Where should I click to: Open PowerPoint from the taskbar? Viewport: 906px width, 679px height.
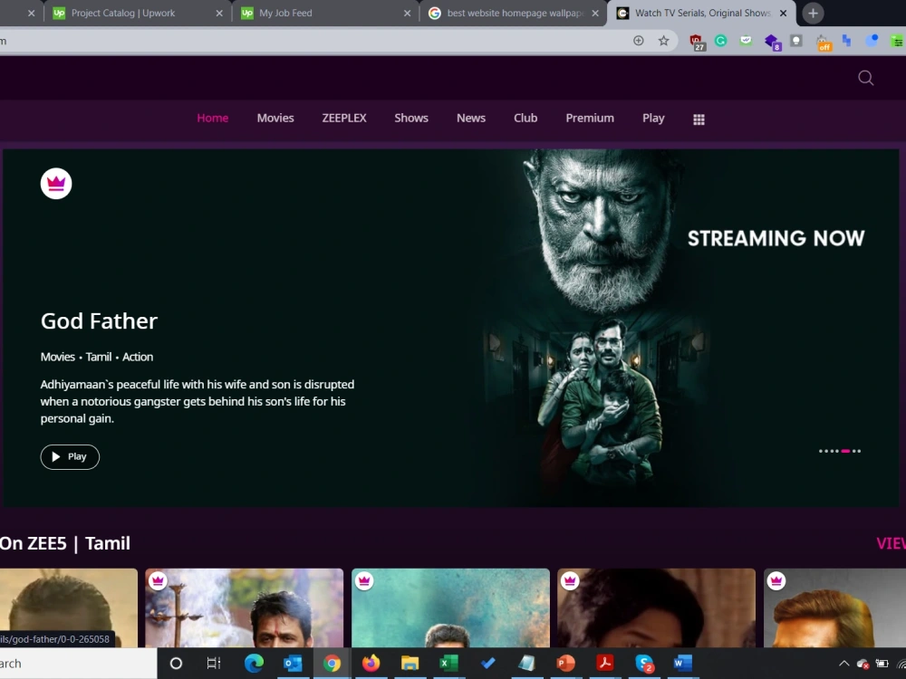pyautogui.click(x=565, y=663)
